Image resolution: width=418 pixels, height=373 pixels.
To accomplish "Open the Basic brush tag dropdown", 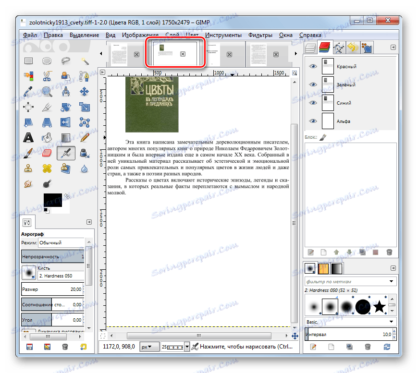I will 350,322.
